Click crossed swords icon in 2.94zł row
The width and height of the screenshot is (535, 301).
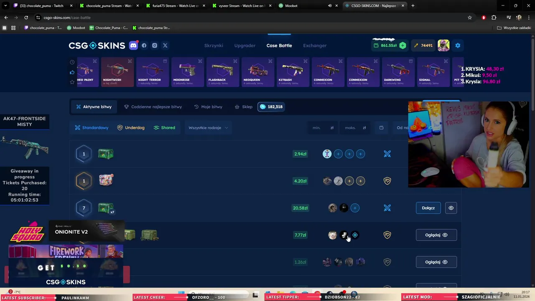(x=387, y=154)
